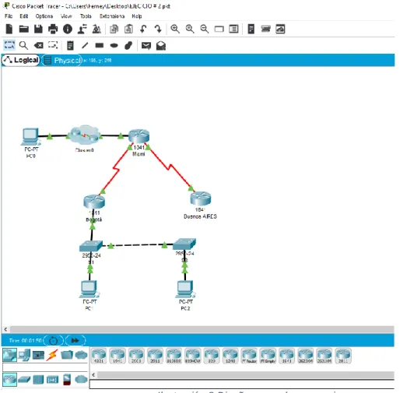
Task: Switch to the Logical workspace tab
Action: tap(21, 60)
